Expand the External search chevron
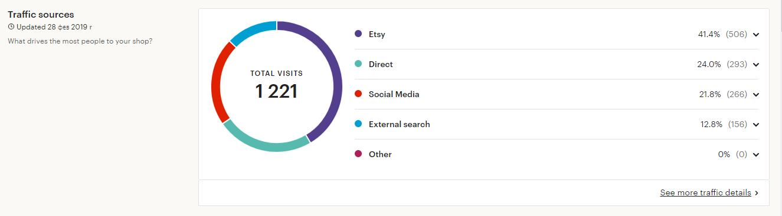Image resolution: width=782 pixels, height=216 pixels. coord(756,125)
